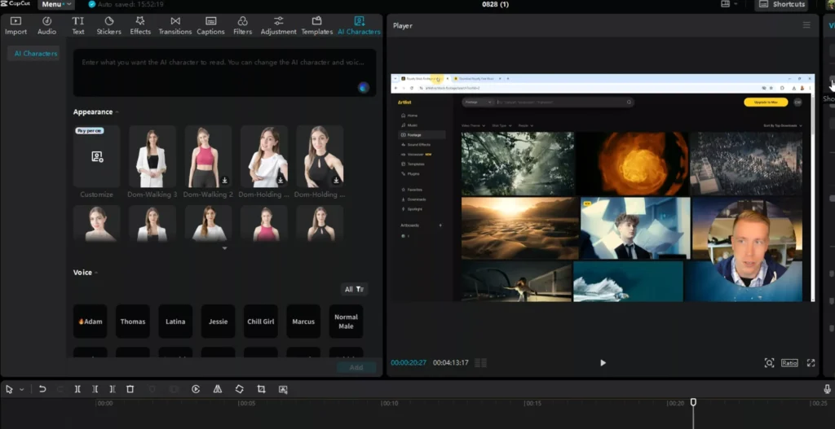Open the Audio tab
This screenshot has height=429, width=835.
[x=46, y=25]
